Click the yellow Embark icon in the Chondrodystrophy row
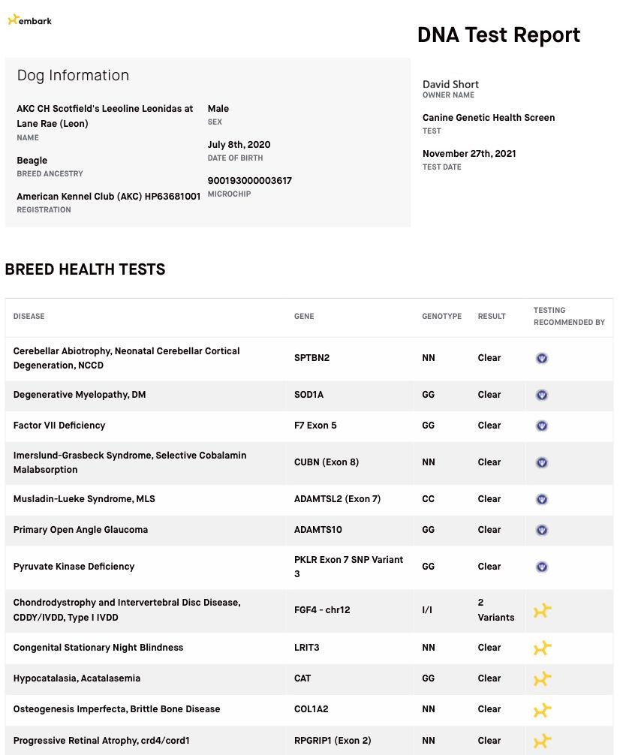Viewport: 623px width, 755px height. [x=542, y=611]
